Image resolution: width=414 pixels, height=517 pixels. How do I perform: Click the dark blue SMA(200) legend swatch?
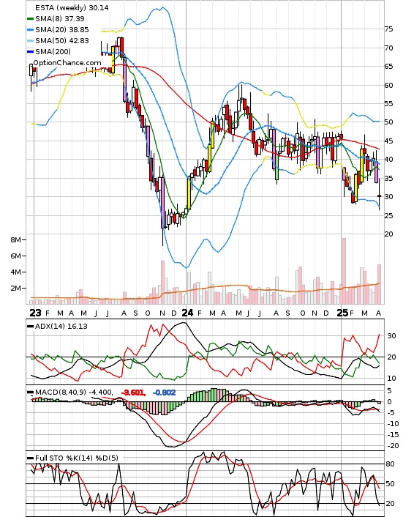coord(30,51)
